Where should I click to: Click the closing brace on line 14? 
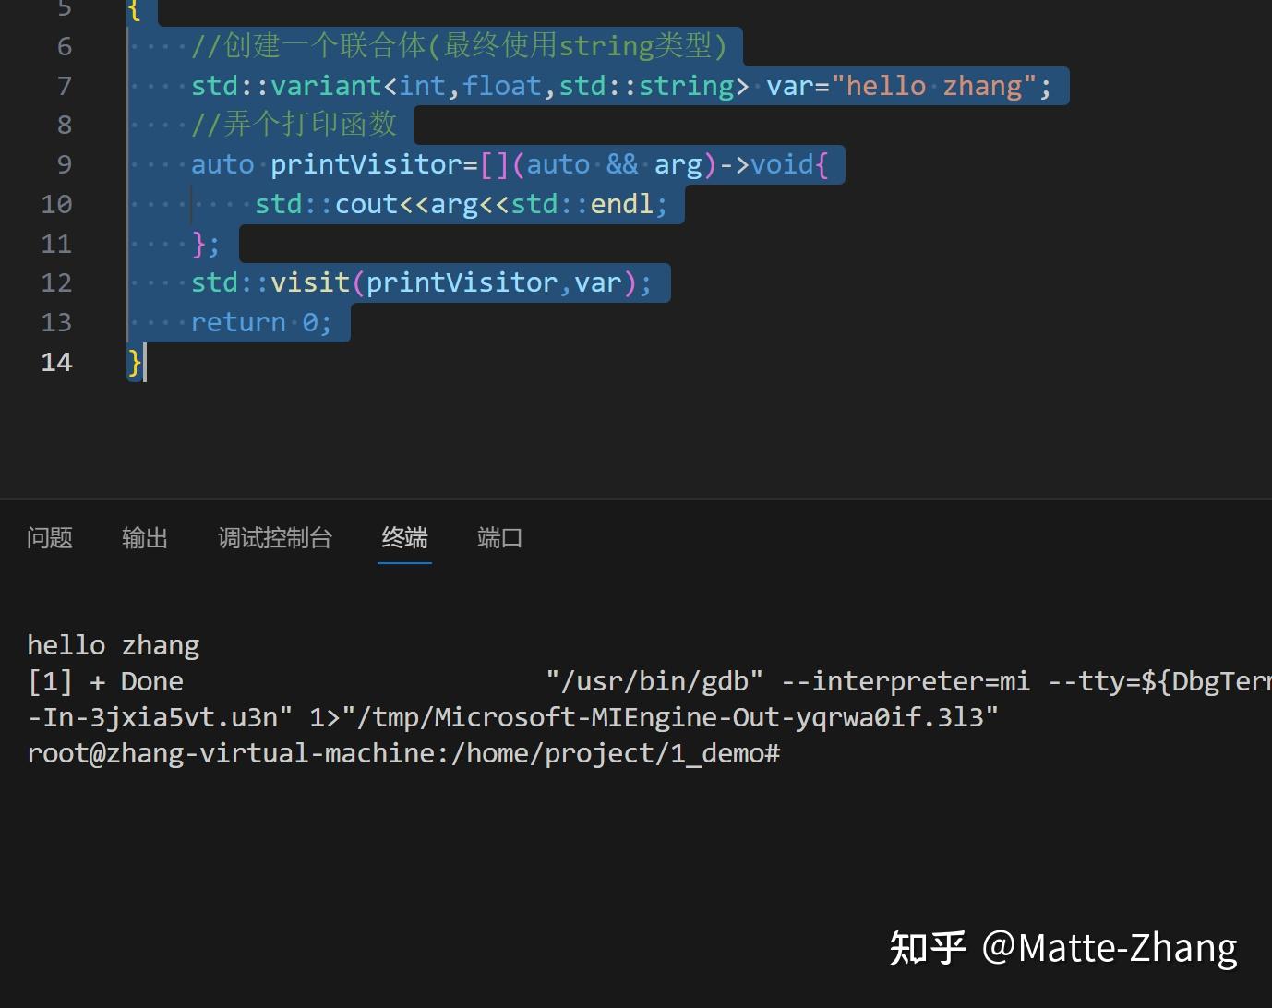[x=133, y=362]
